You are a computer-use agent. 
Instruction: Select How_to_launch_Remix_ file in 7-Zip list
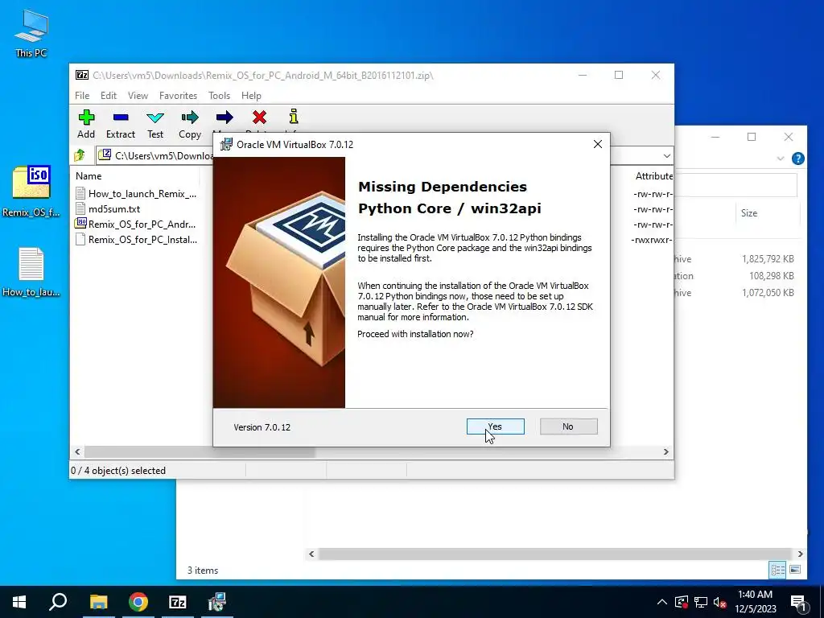pyautogui.click(x=136, y=194)
